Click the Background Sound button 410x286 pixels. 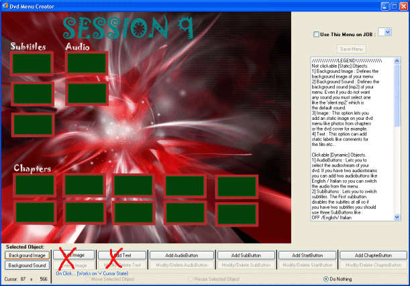click(27, 265)
